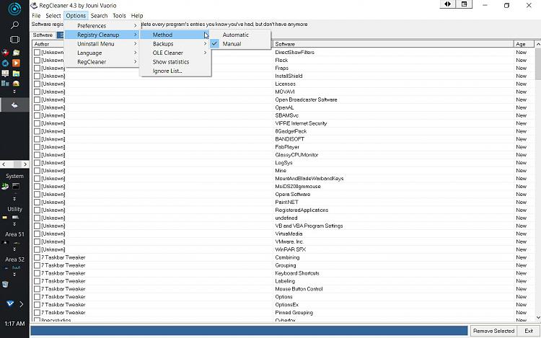Screen dimensions: 541x338
Task: Click the taskbar horizontal scrollbar left arrow
Action: pyautogui.click(x=4, y=164)
